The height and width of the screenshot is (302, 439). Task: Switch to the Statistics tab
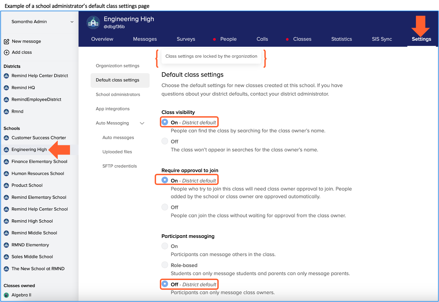pos(342,39)
